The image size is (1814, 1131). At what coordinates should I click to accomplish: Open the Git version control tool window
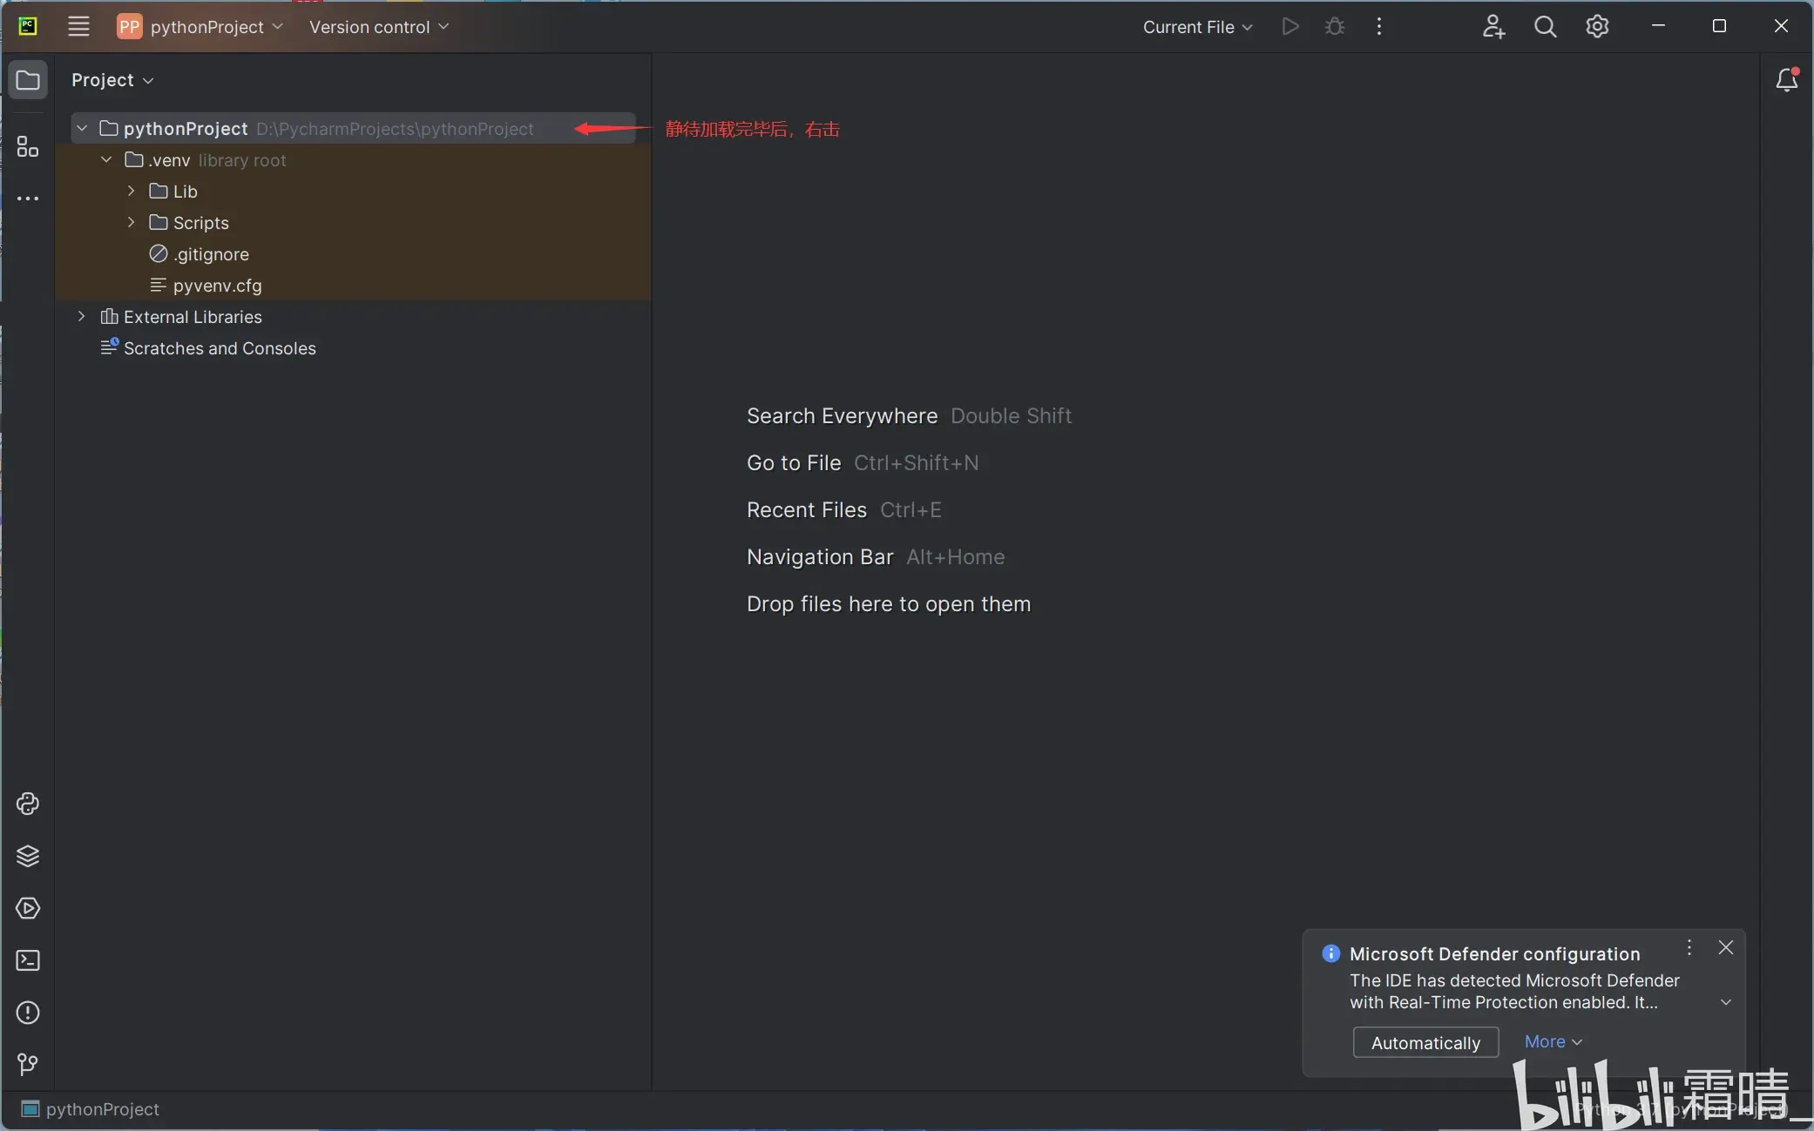tap(28, 1064)
